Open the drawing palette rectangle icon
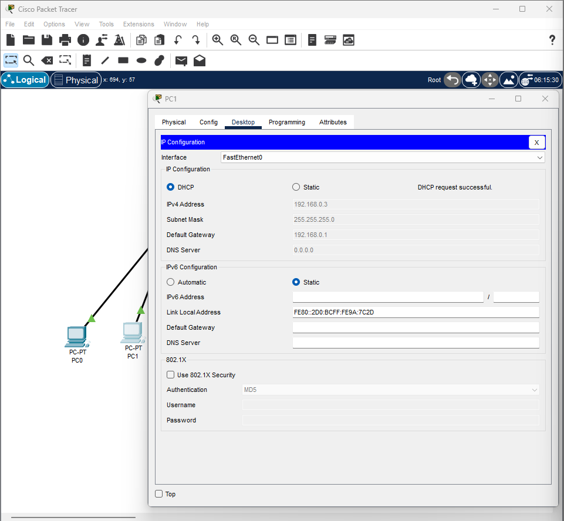This screenshot has width=564, height=521. (x=272, y=40)
